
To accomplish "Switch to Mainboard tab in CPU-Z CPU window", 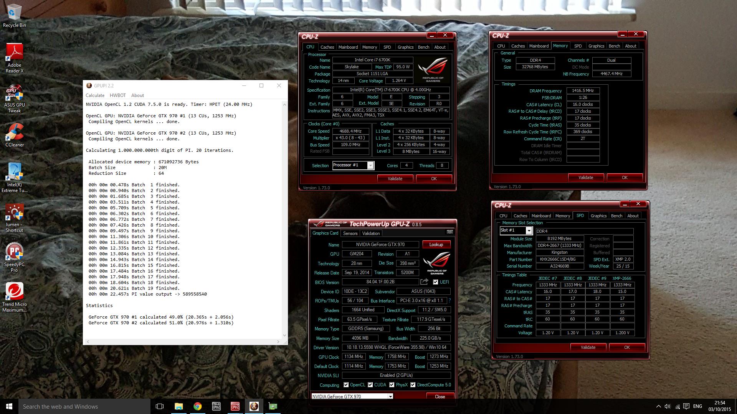I will click(x=348, y=47).
